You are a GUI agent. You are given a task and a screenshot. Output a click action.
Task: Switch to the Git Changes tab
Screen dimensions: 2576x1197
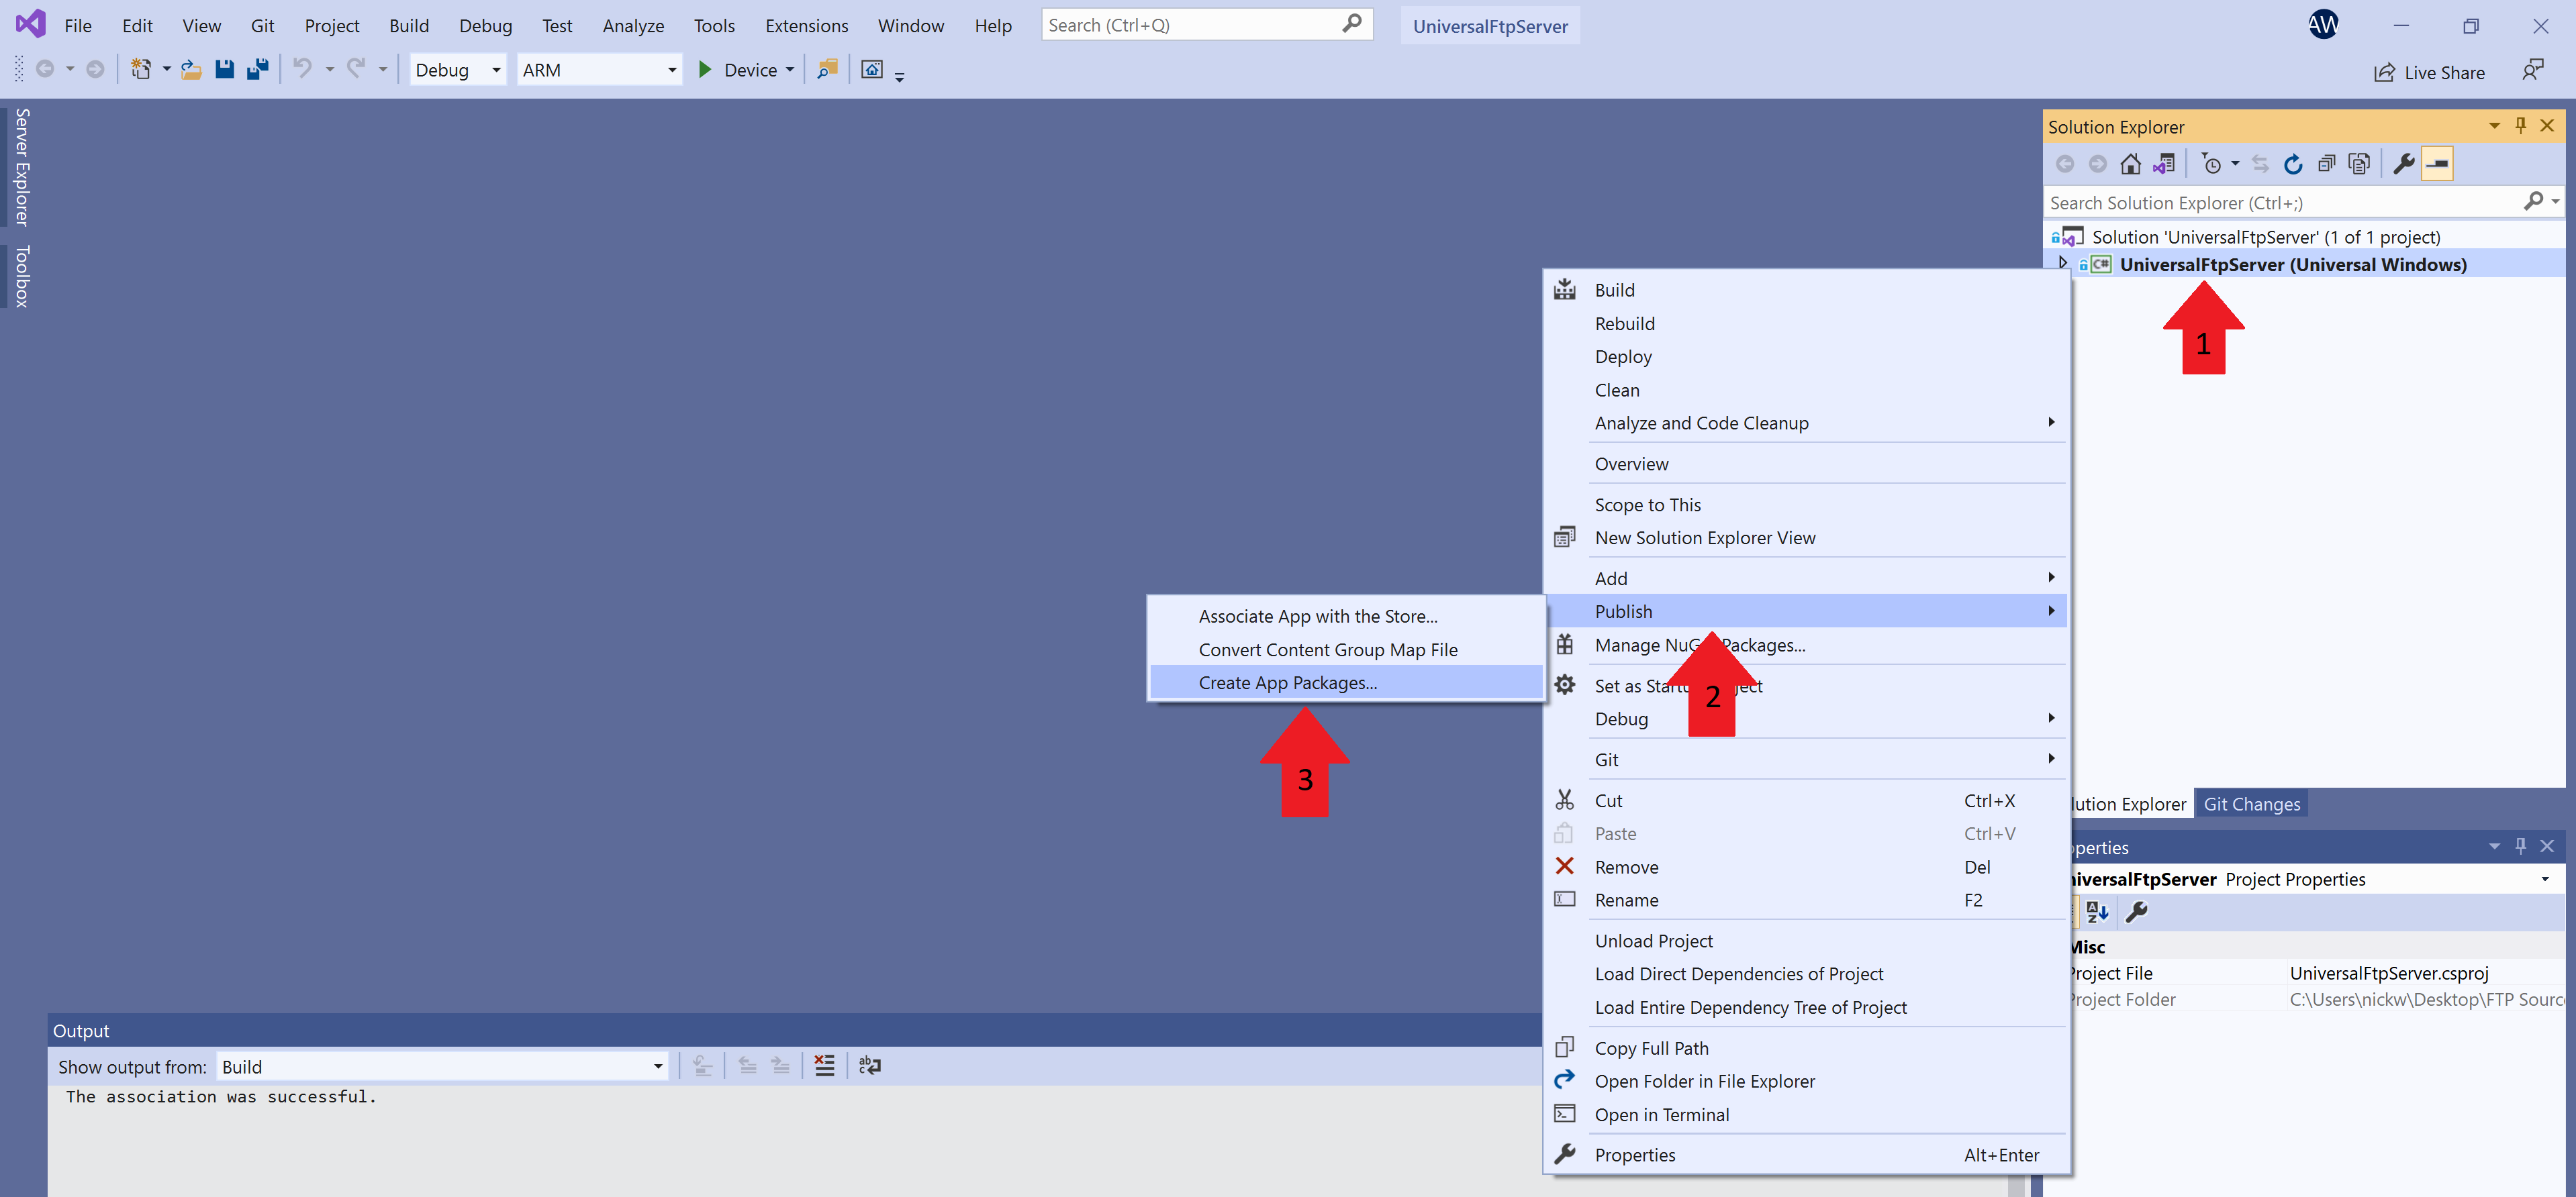click(2251, 804)
